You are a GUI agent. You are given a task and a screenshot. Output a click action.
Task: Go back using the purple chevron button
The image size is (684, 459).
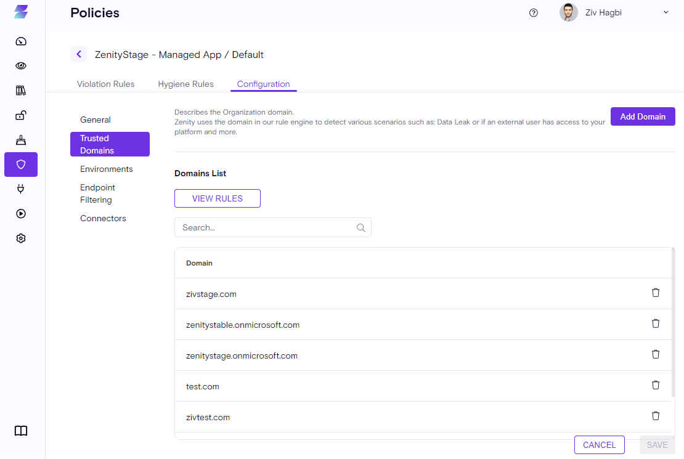click(x=79, y=54)
